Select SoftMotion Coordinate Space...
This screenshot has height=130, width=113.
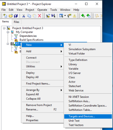click(88, 106)
